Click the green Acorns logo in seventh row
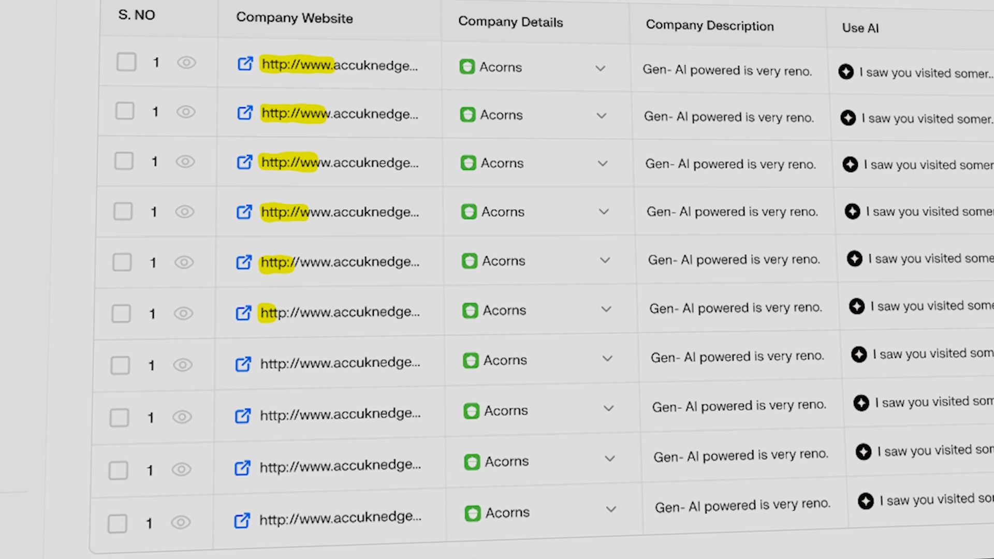The image size is (994, 559). pyautogui.click(x=471, y=360)
